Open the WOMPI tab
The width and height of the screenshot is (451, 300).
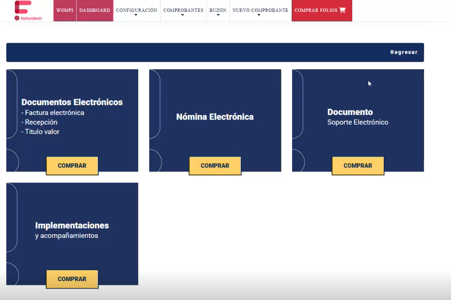(x=65, y=10)
